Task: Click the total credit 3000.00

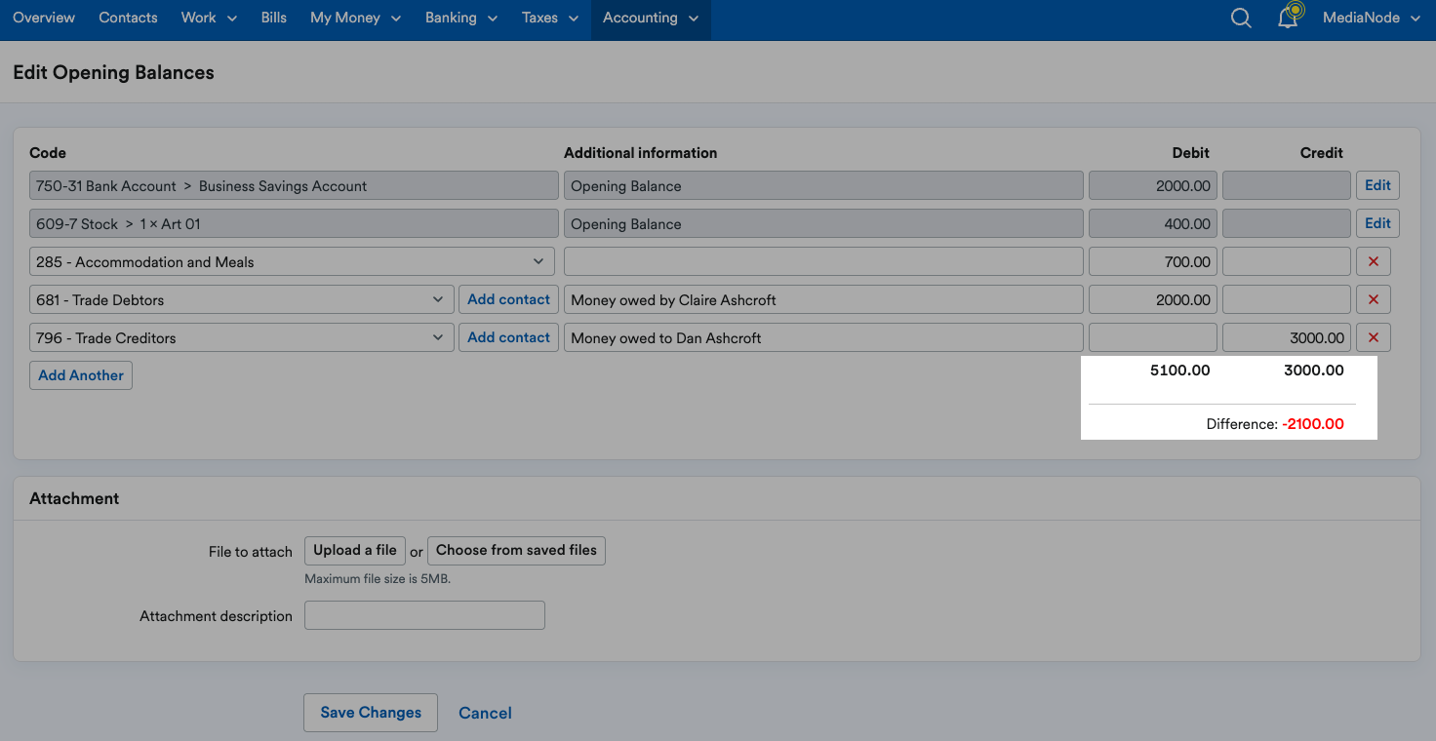Action: tap(1314, 370)
